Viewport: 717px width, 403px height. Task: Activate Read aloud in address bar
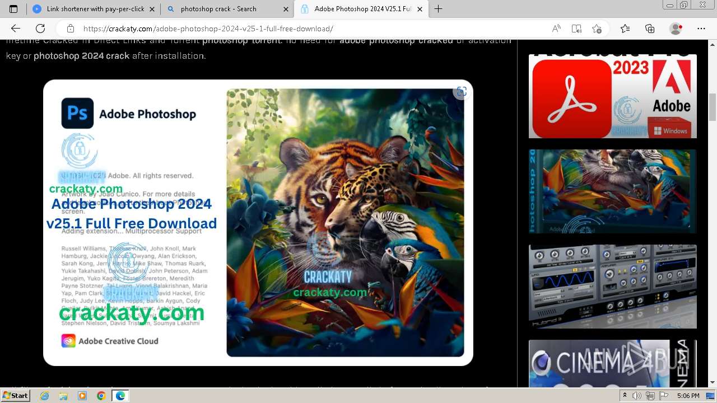click(556, 29)
